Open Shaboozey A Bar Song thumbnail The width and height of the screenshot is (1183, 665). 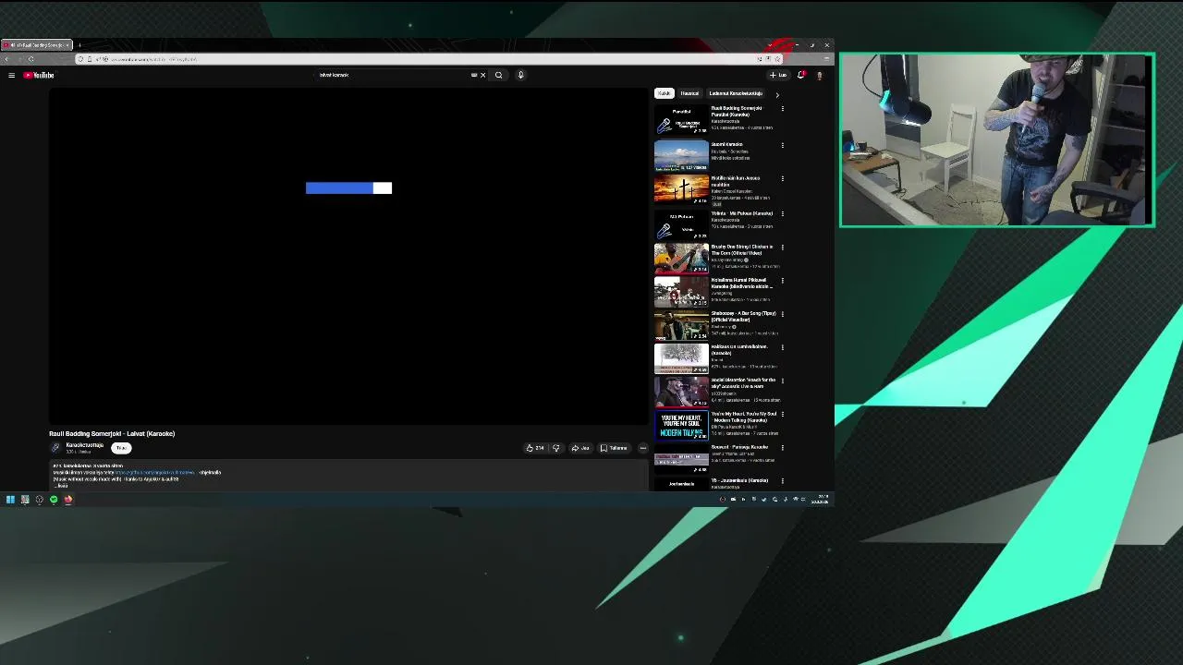681,324
